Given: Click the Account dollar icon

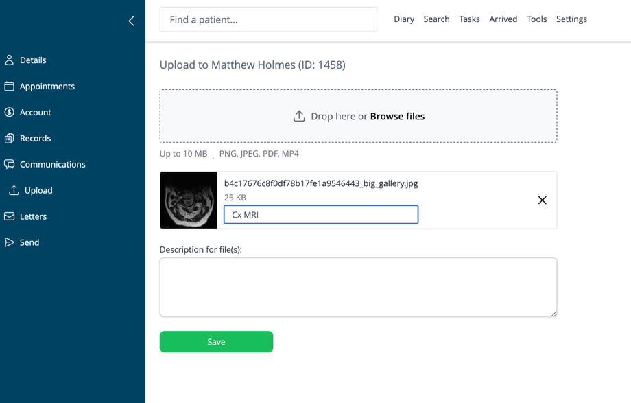Looking at the screenshot, I should click(x=10, y=113).
